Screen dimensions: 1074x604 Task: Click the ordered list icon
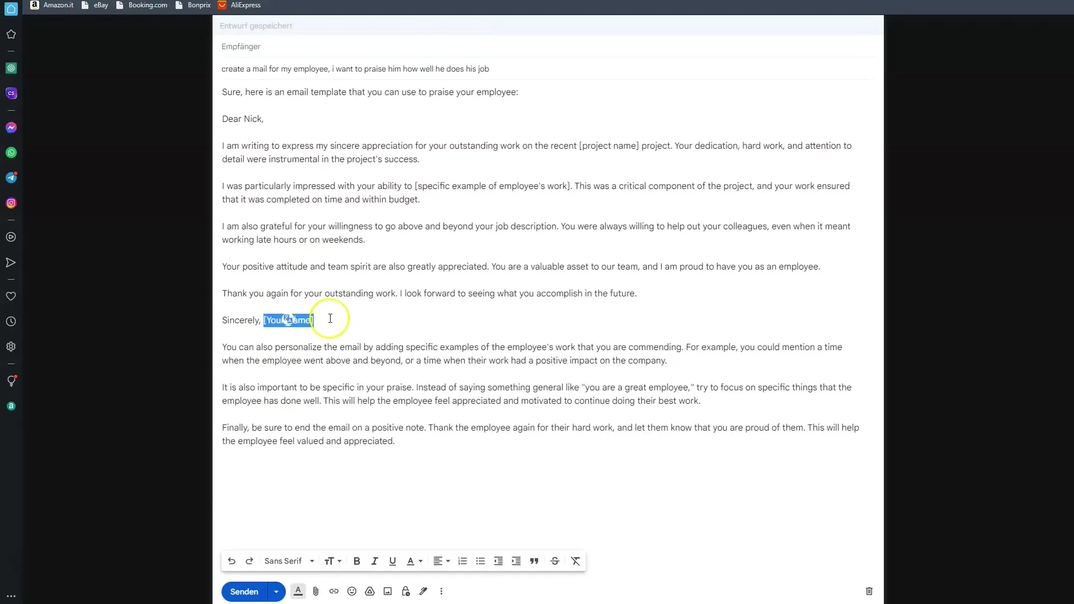[x=463, y=561]
